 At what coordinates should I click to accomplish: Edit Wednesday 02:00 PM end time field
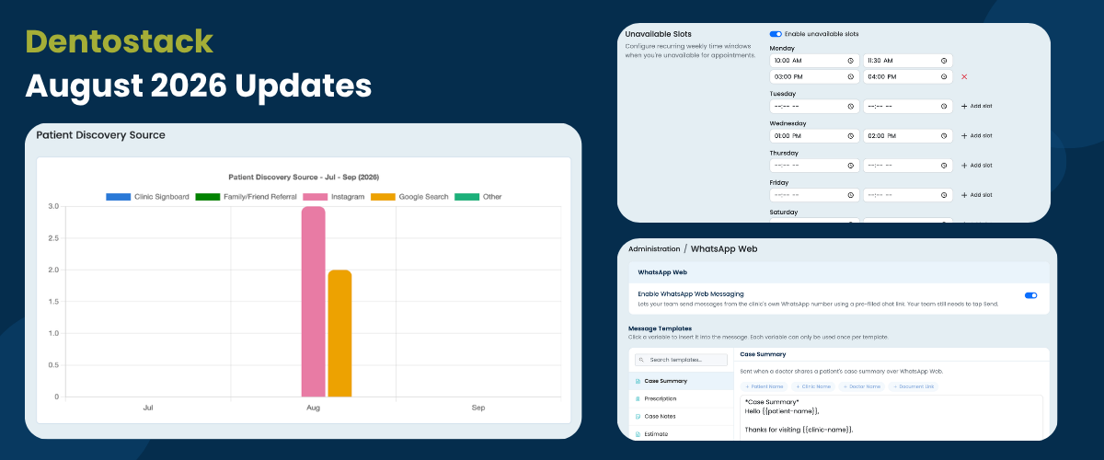pyautogui.click(x=907, y=136)
